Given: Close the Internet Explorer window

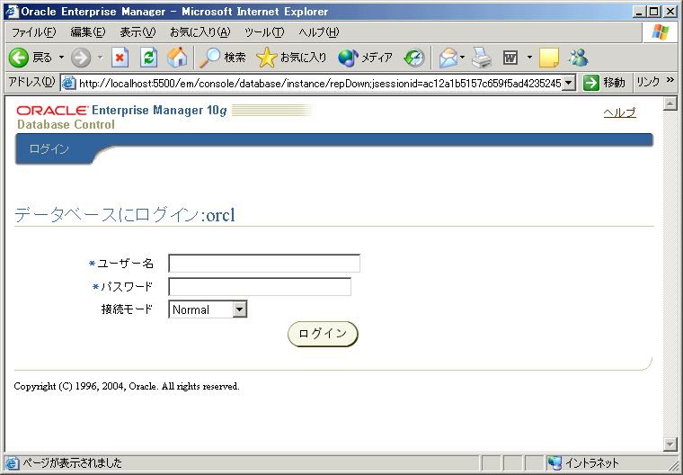Looking at the screenshot, I should pyautogui.click(x=670, y=12).
